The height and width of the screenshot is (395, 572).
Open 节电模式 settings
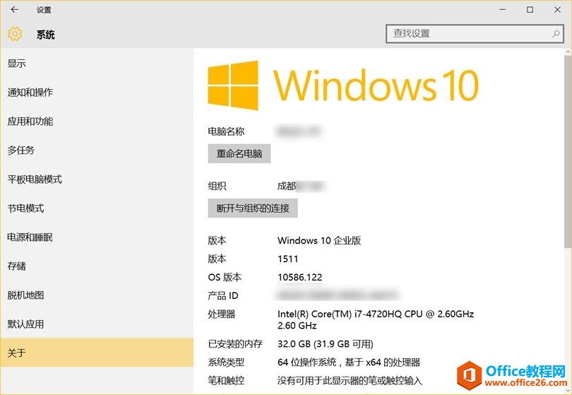pyautogui.click(x=97, y=208)
